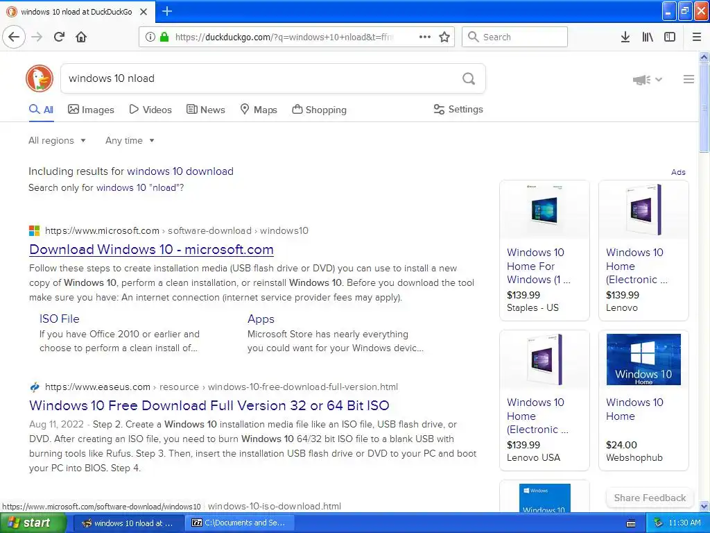
Task: Expand the All regions dropdown
Action: (x=57, y=140)
